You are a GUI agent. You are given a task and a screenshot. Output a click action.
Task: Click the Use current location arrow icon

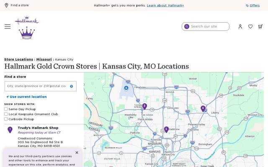(8, 97)
